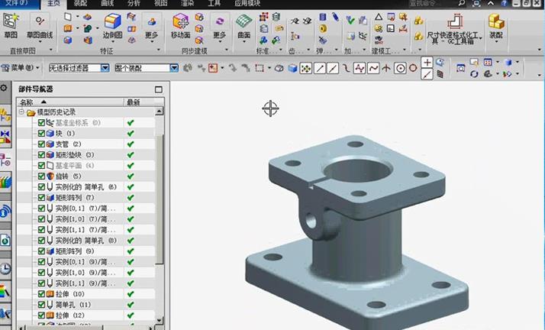Viewport: 545px width, 330px height.
Task: Switch to the 分析 (Analysis) ribbon tab
Action: [x=134, y=3]
